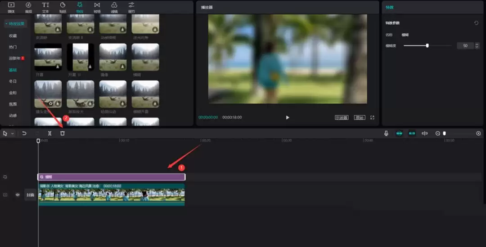Click the 封面 cover button
Image resolution: width=486 pixels, height=247 pixels.
click(x=30, y=195)
